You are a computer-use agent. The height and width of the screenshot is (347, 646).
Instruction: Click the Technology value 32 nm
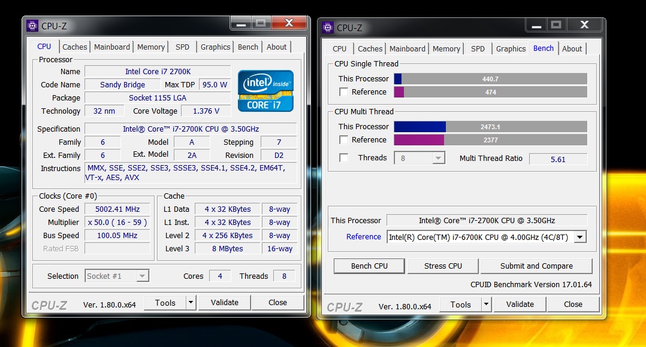[x=104, y=111]
